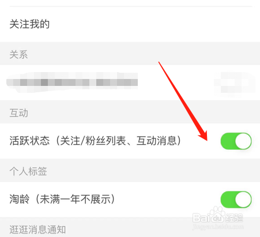This screenshot has width=260, height=237.
Task: Open the blurred relationship setting row
Action: (130, 82)
